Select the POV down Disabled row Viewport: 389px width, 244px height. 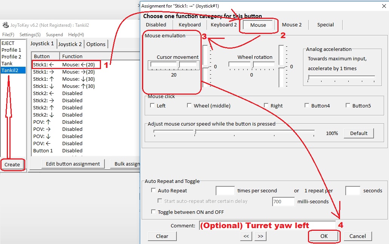[86, 136]
